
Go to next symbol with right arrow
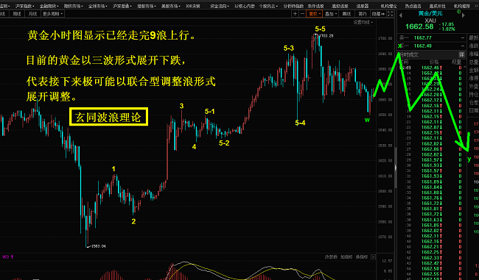click(x=463, y=15)
